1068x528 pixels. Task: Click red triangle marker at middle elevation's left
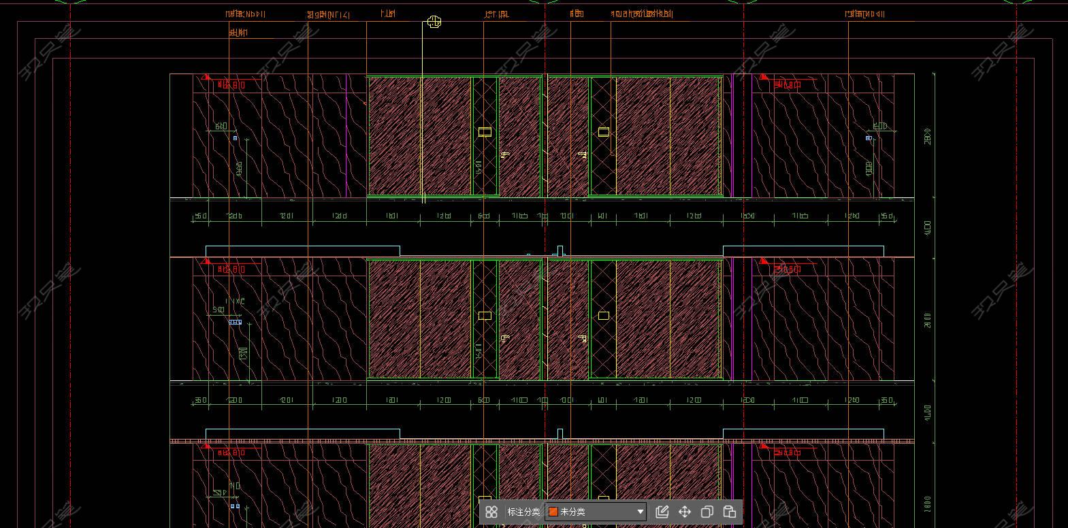pos(205,261)
